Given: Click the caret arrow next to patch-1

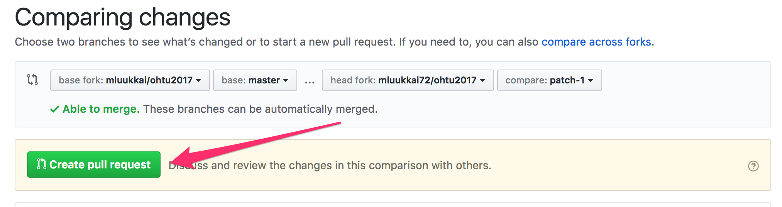Looking at the screenshot, I should pyautogui.click(x=591, y=80).
